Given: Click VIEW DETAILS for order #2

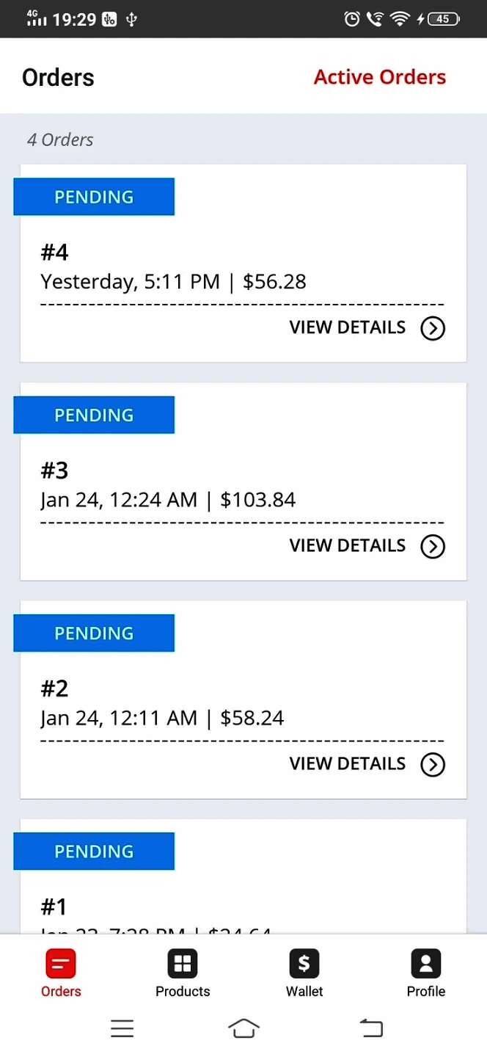Looking at the screenshot, I should (348, 763).
